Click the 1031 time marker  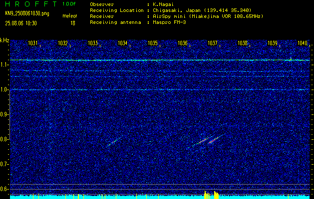coord(32,43)
